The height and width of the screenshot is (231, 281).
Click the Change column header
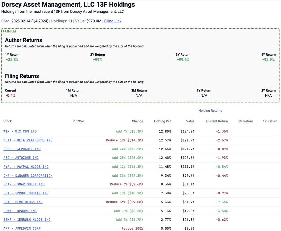click(x=137, y=121)
